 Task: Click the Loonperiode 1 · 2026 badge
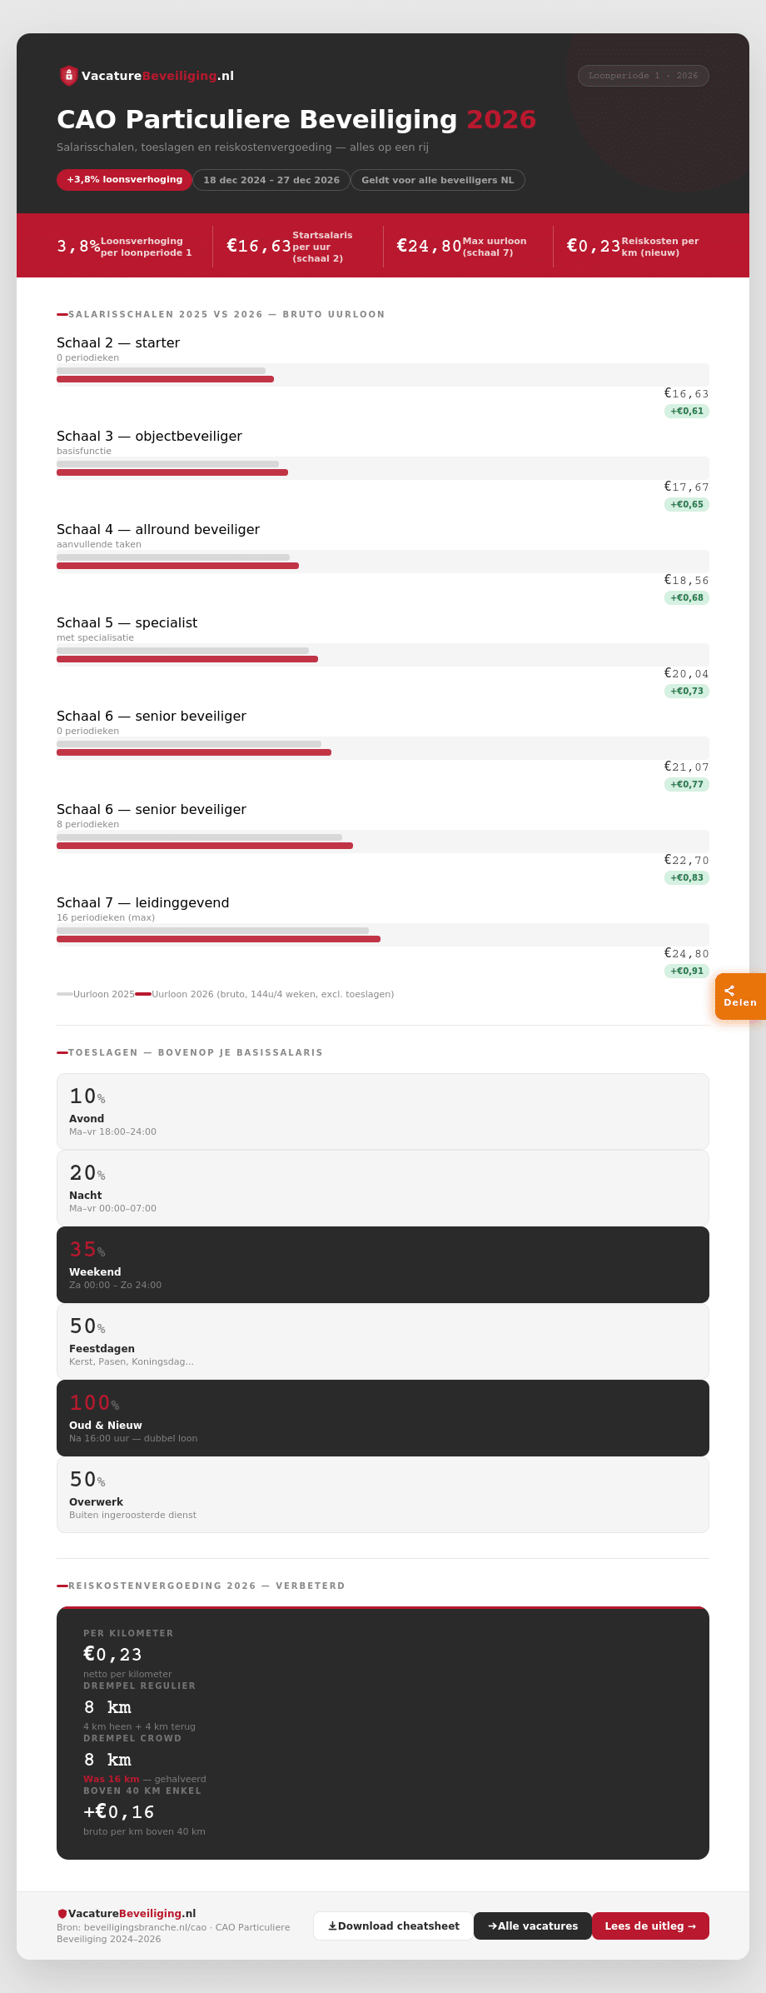(643, 76)
